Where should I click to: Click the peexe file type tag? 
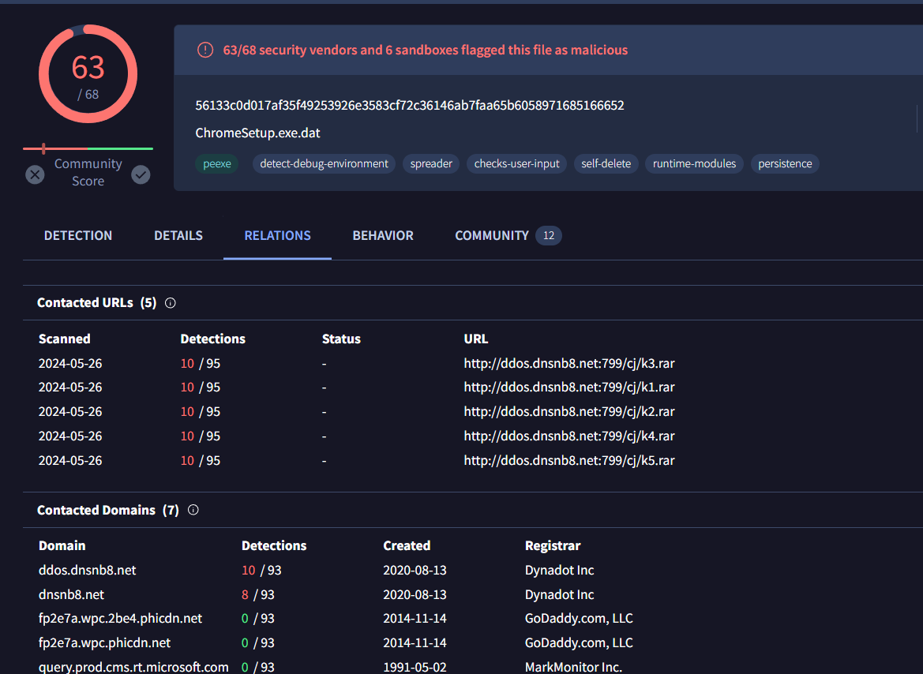pos(216,163)
